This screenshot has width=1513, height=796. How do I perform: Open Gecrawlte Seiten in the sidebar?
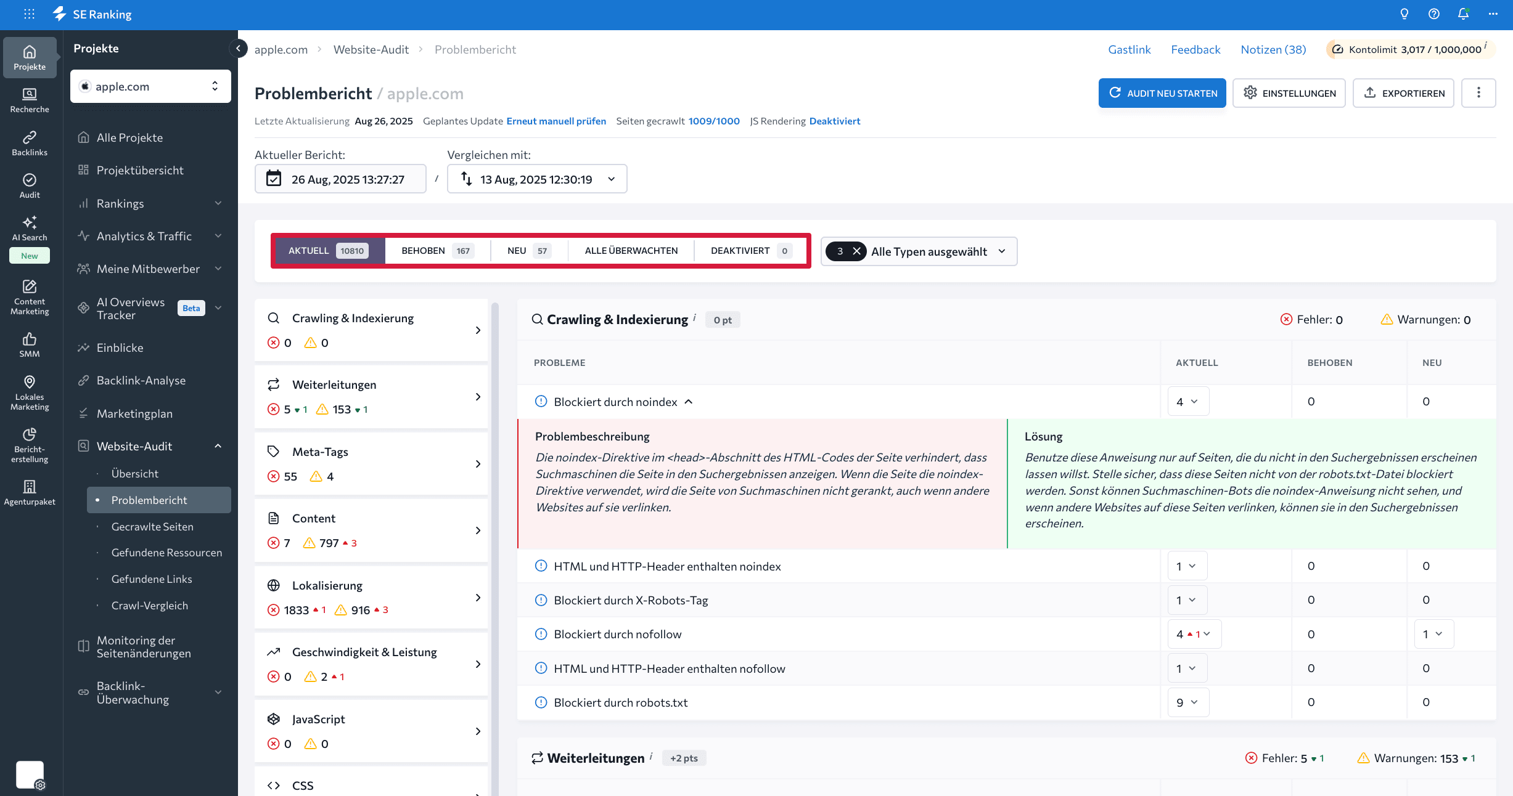(x=152, y=526)
